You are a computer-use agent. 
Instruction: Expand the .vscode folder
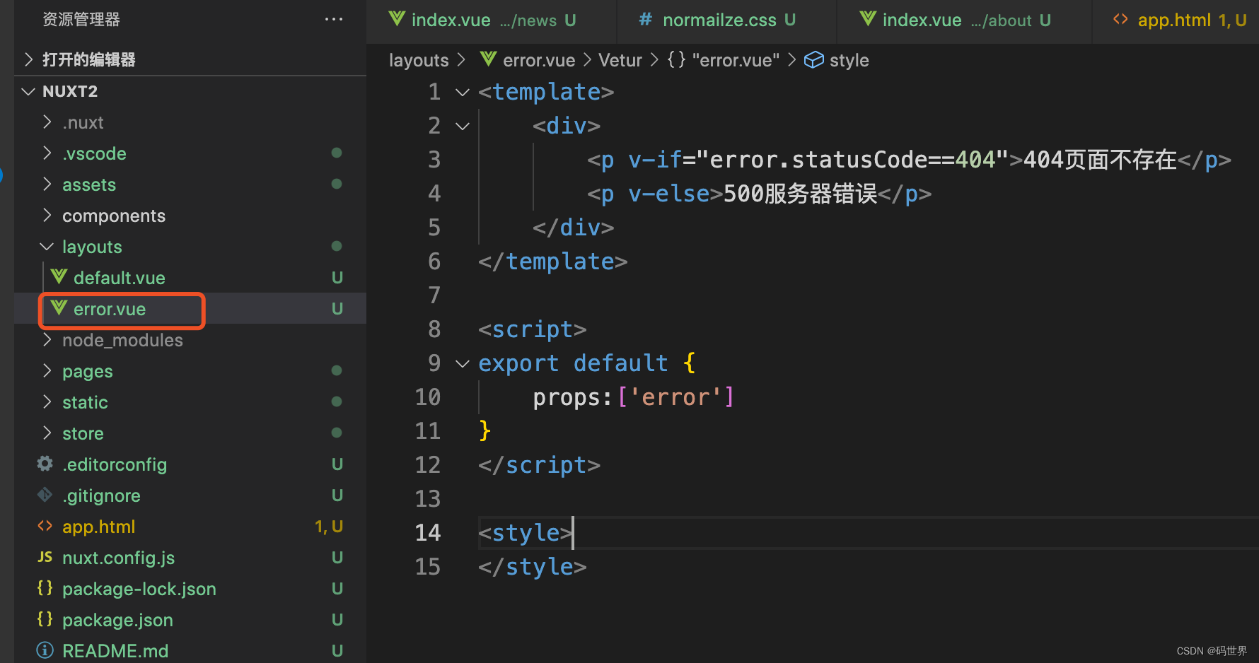pyautogui.click(x=47, y=153)
